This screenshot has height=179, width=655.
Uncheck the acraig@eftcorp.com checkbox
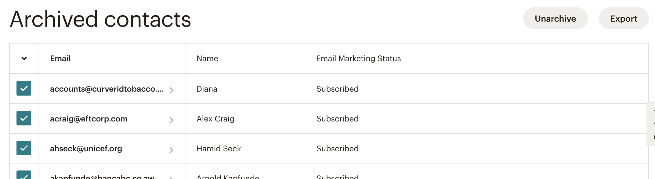point(24,118)
